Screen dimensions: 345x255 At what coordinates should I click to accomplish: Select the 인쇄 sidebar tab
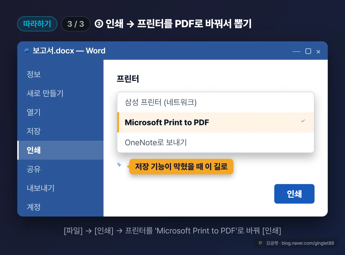coord(60,150)
